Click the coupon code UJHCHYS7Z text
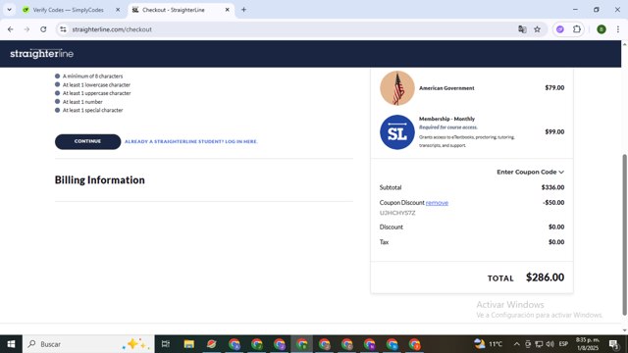 coord(397,213)
